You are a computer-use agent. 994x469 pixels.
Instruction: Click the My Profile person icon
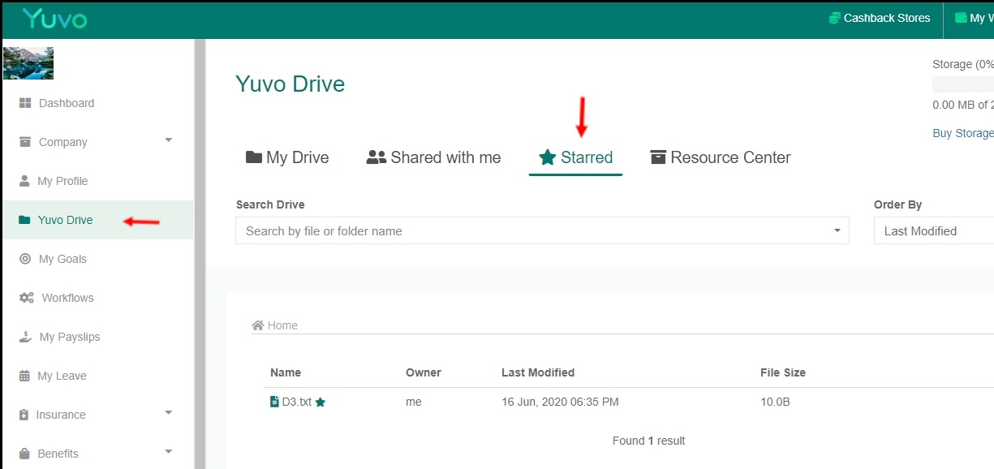(x=24, y=181)
